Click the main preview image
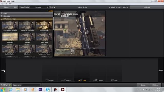This screenshot has height=92, width=164. click(x=80, y=33)
